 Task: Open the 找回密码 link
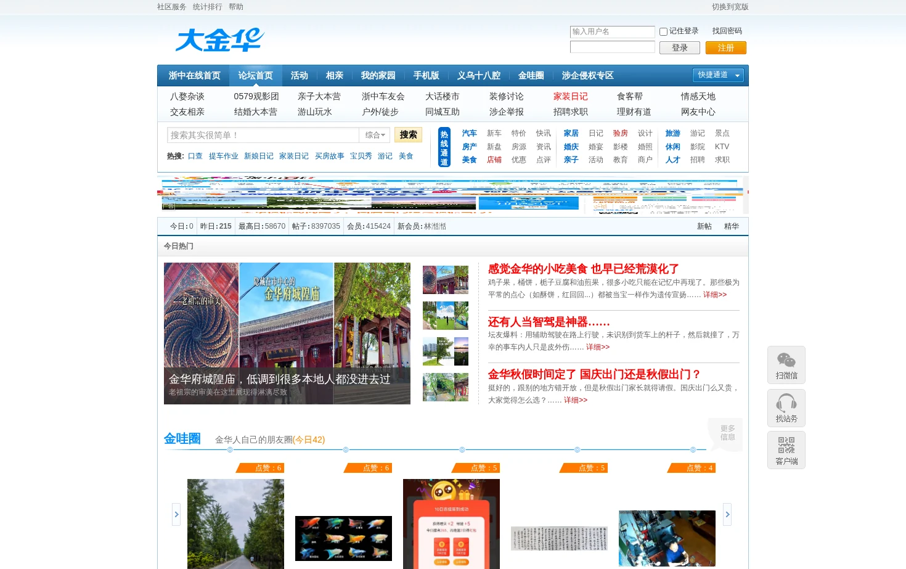(x=727, y=31)
